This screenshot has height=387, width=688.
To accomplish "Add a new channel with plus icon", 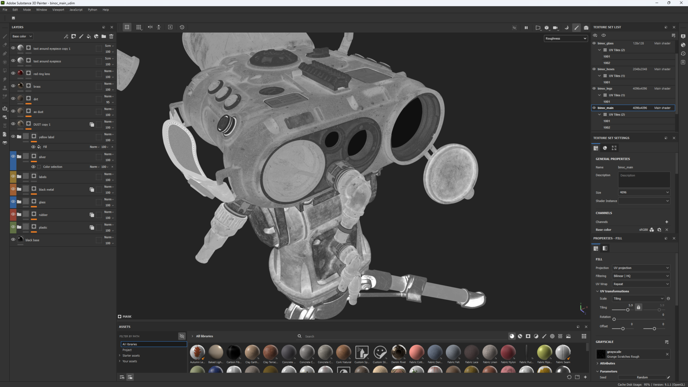I will click(x=667, y=222).
